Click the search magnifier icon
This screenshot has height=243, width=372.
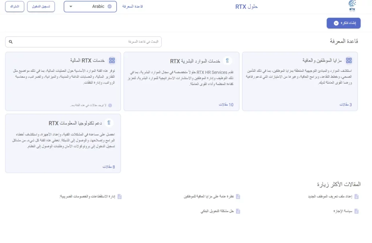11,42
